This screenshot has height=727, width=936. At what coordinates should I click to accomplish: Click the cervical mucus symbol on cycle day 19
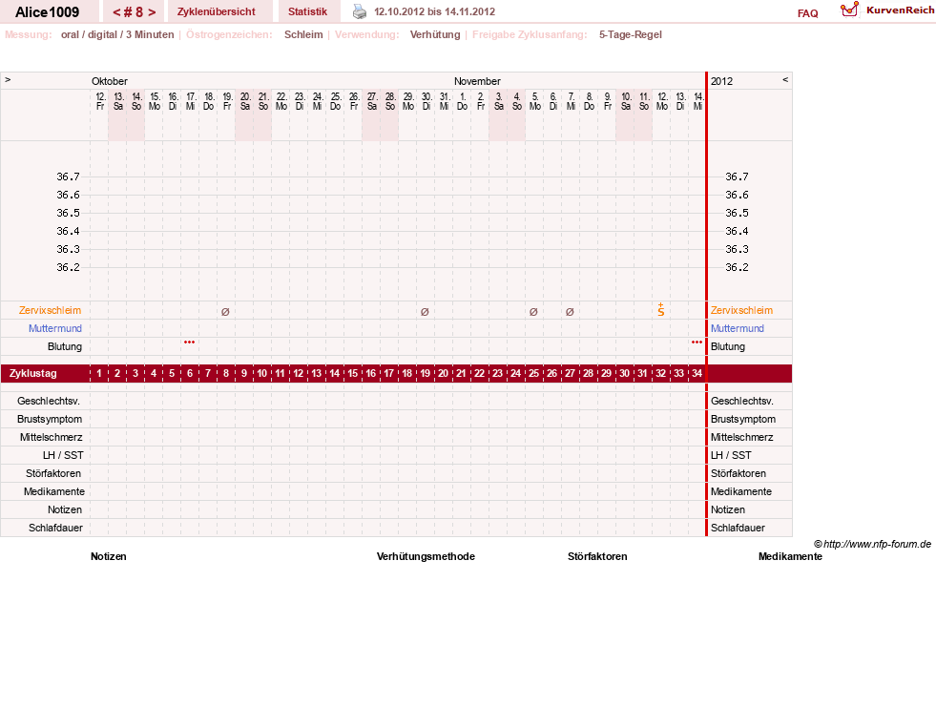(x=425, y=312)
